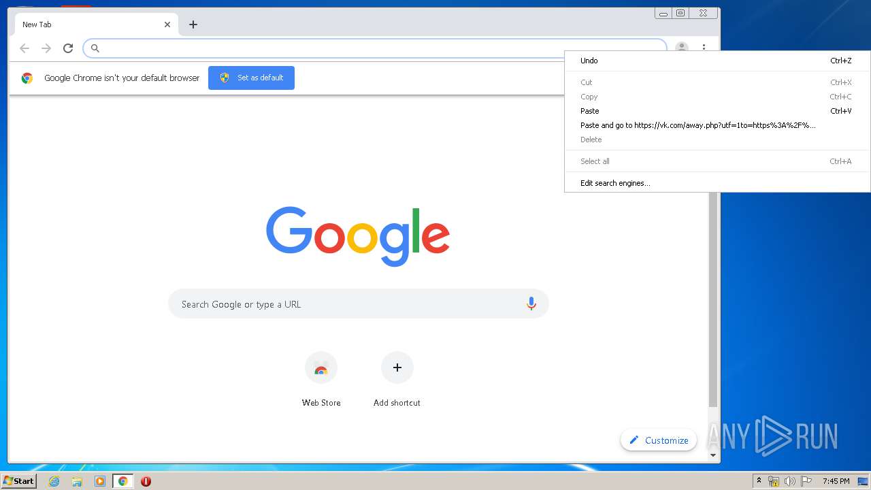Click the greyed Select all entry

pos(717,161)
